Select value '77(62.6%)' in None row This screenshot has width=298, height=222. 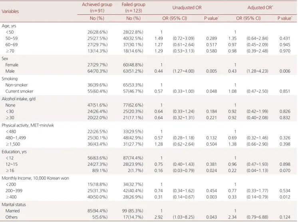(x=133, y=105)
